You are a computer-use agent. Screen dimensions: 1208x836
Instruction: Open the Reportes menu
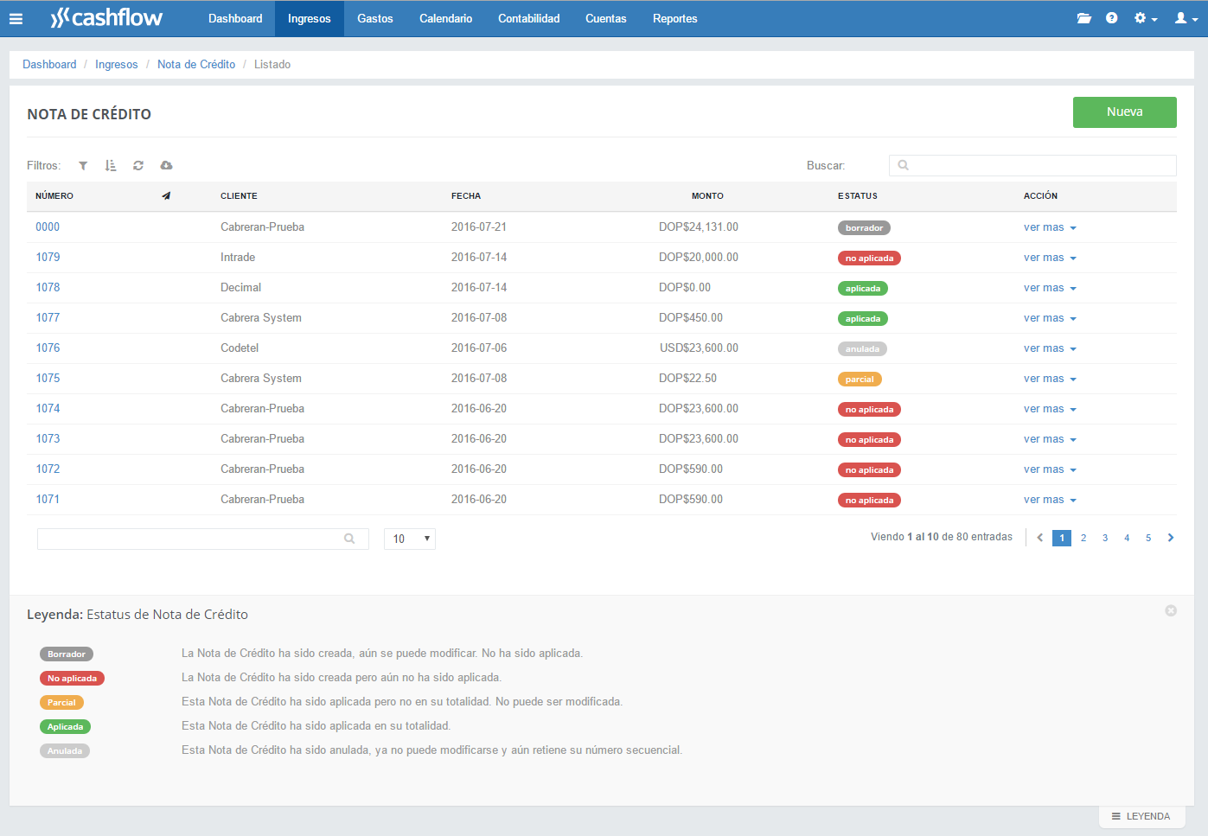[x=674, y=18]
